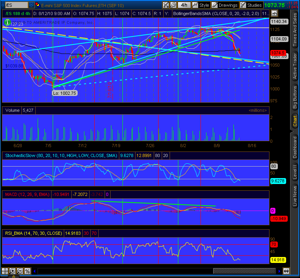Screen dimensions: 300x278
Task: Open the Studies menu
Action: click(x=251, y=5)
